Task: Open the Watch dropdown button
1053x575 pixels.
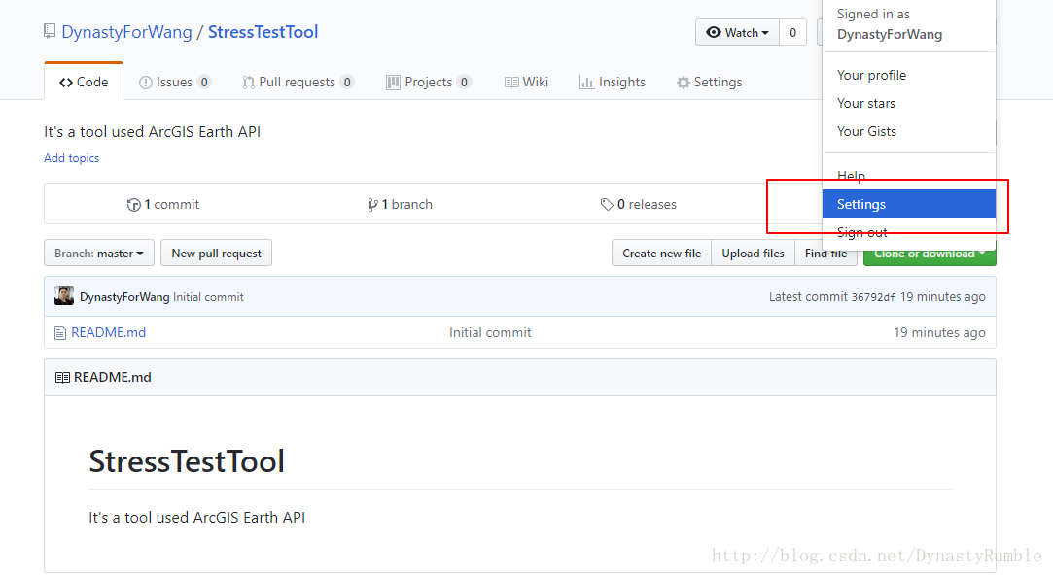Action: pos(737,32)
